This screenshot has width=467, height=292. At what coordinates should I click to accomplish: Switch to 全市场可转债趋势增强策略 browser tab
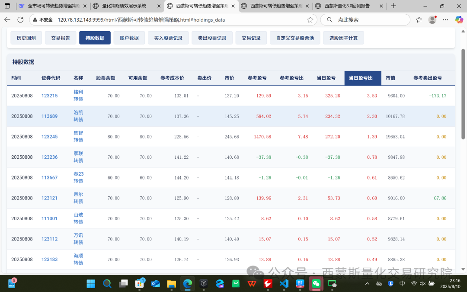tap(54, 6)
